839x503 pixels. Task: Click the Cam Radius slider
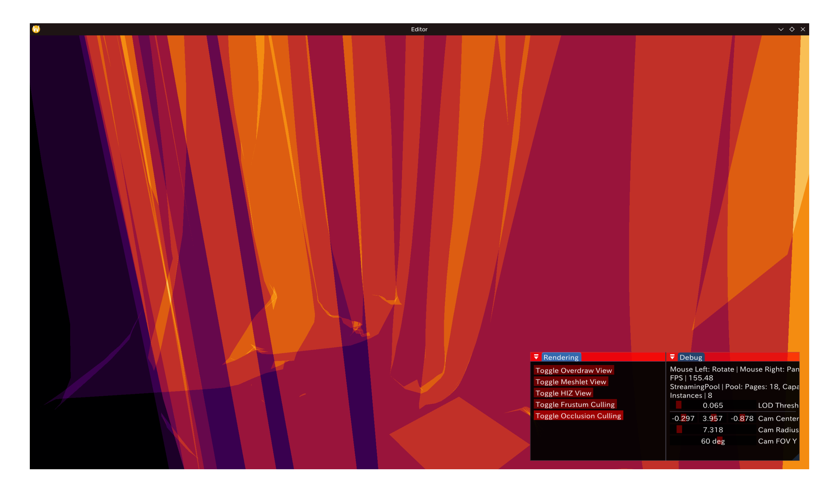tap(713, 430)
